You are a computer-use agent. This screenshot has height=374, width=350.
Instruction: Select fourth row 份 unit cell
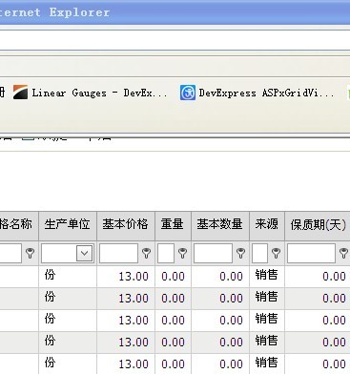tap(68, 343)
